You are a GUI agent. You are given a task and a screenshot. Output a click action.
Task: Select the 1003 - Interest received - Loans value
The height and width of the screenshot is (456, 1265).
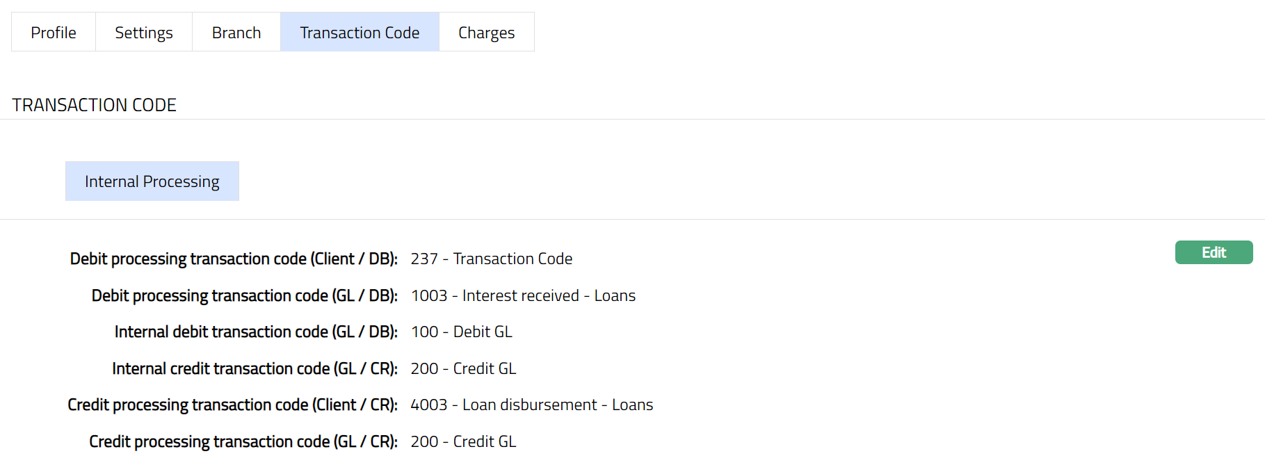tap(523, 295)
